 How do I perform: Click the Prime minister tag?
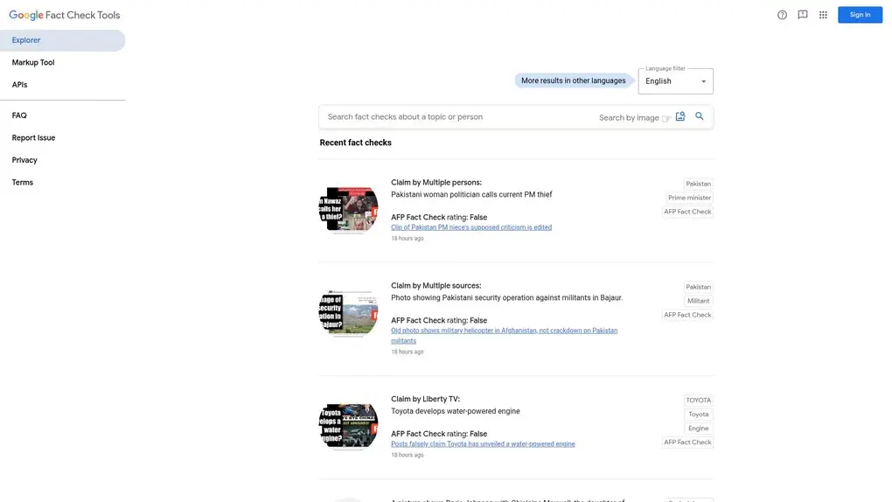pyautogui.click(x=689, y=198)
